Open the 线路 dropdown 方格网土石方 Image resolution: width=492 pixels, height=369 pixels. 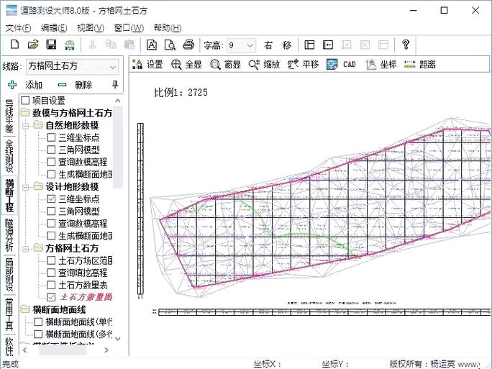pyautogui.click(x=73, y=66)
